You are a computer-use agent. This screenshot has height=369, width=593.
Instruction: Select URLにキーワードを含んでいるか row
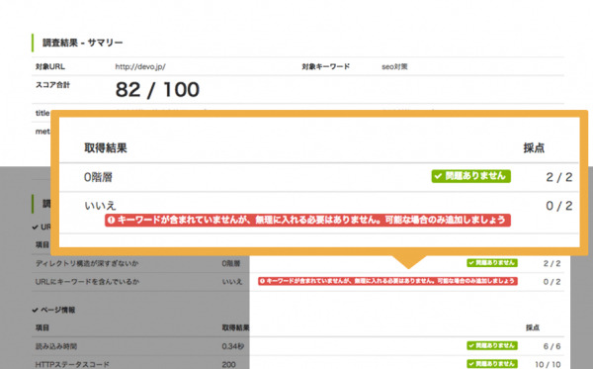298,282
